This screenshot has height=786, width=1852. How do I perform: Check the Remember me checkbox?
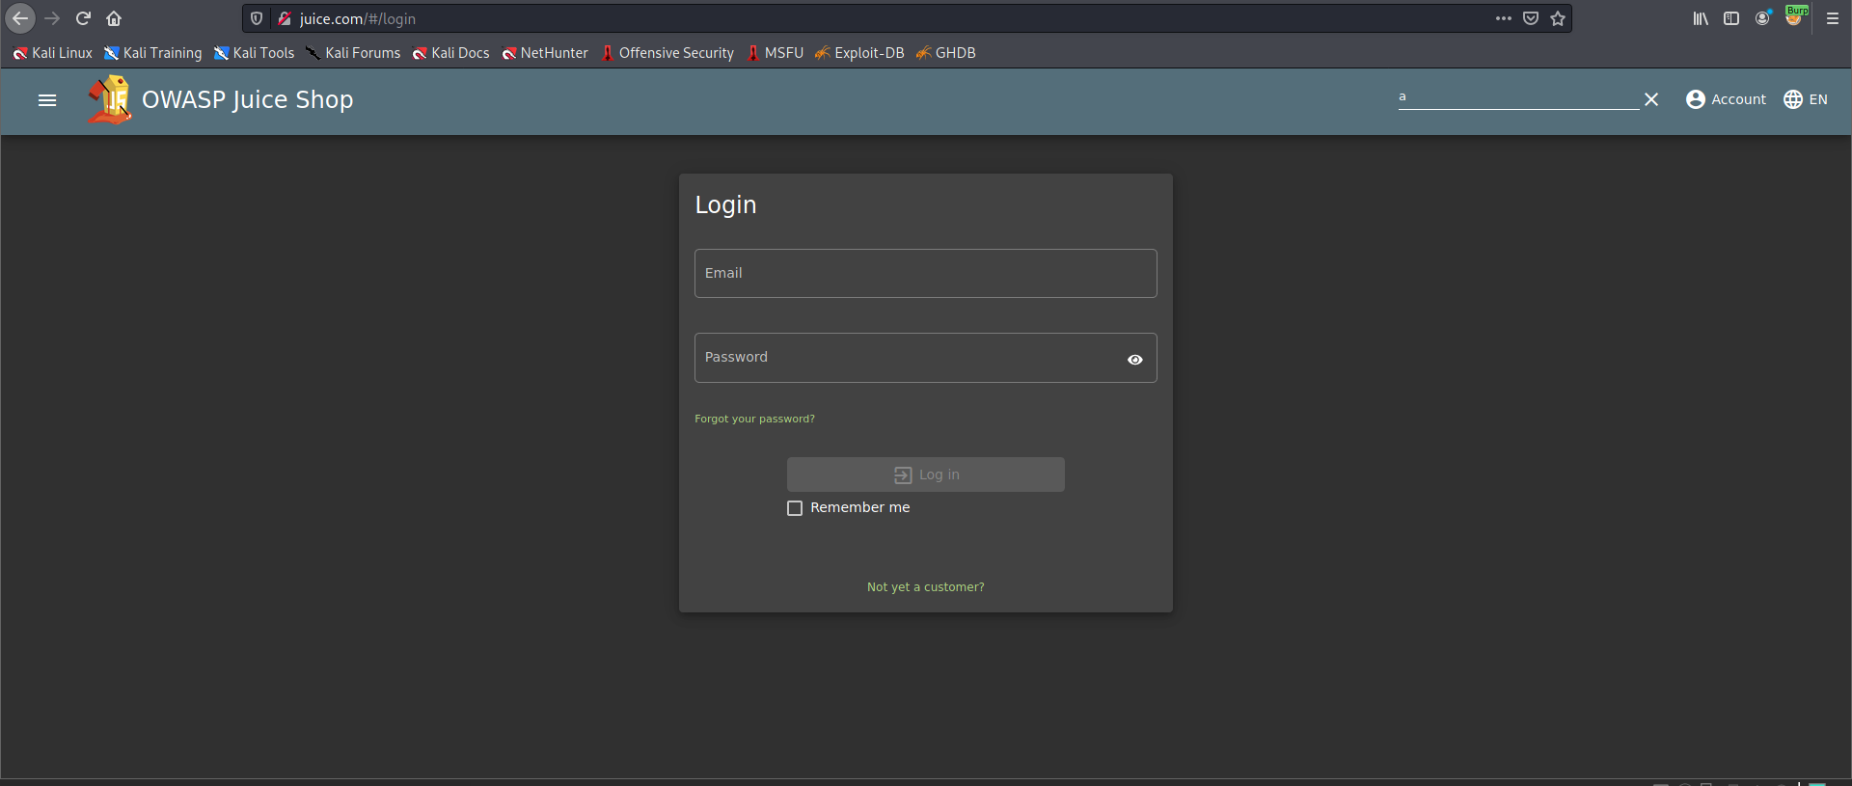795,508
